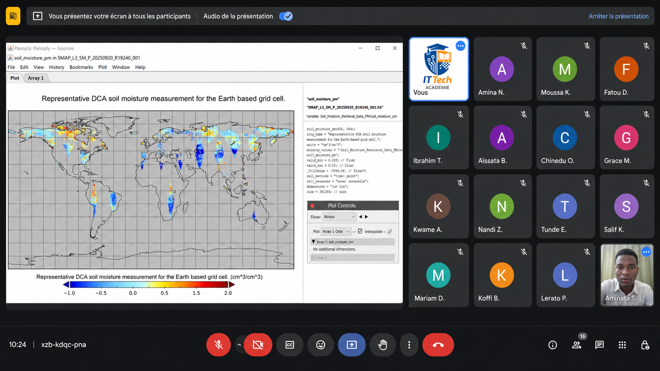
Task: Click the meeting code xzb-kdqc-pna
Action: tap(64, 345)
